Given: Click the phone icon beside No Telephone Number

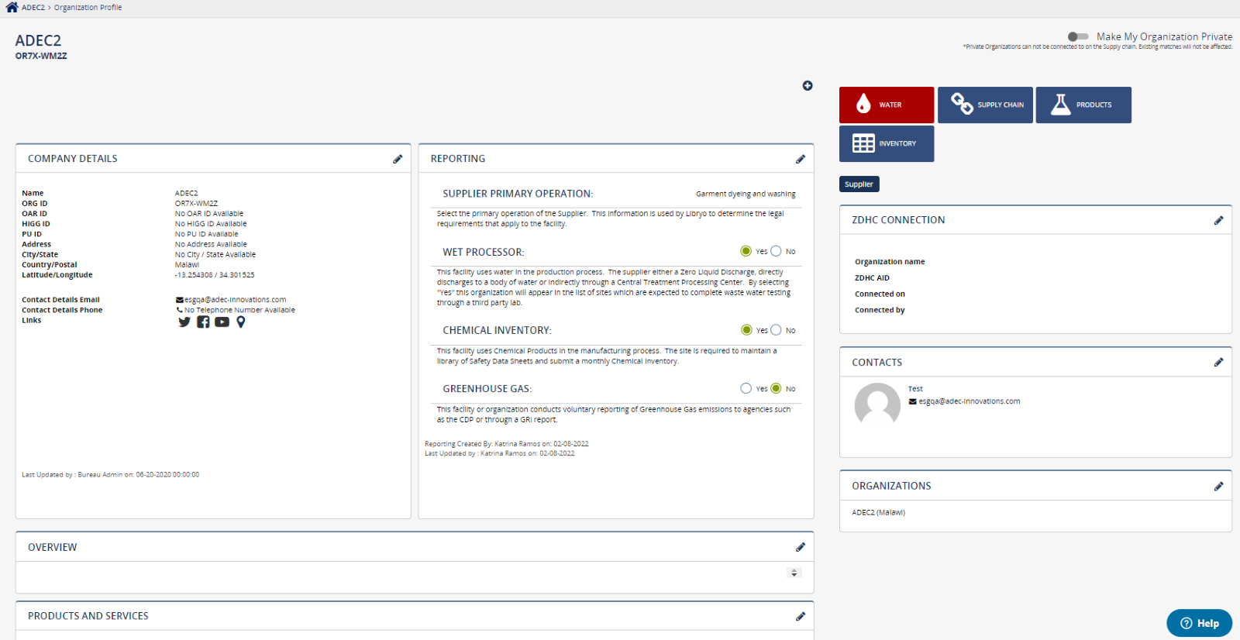Looking at the screenshot, I should (x=180, y=310).
